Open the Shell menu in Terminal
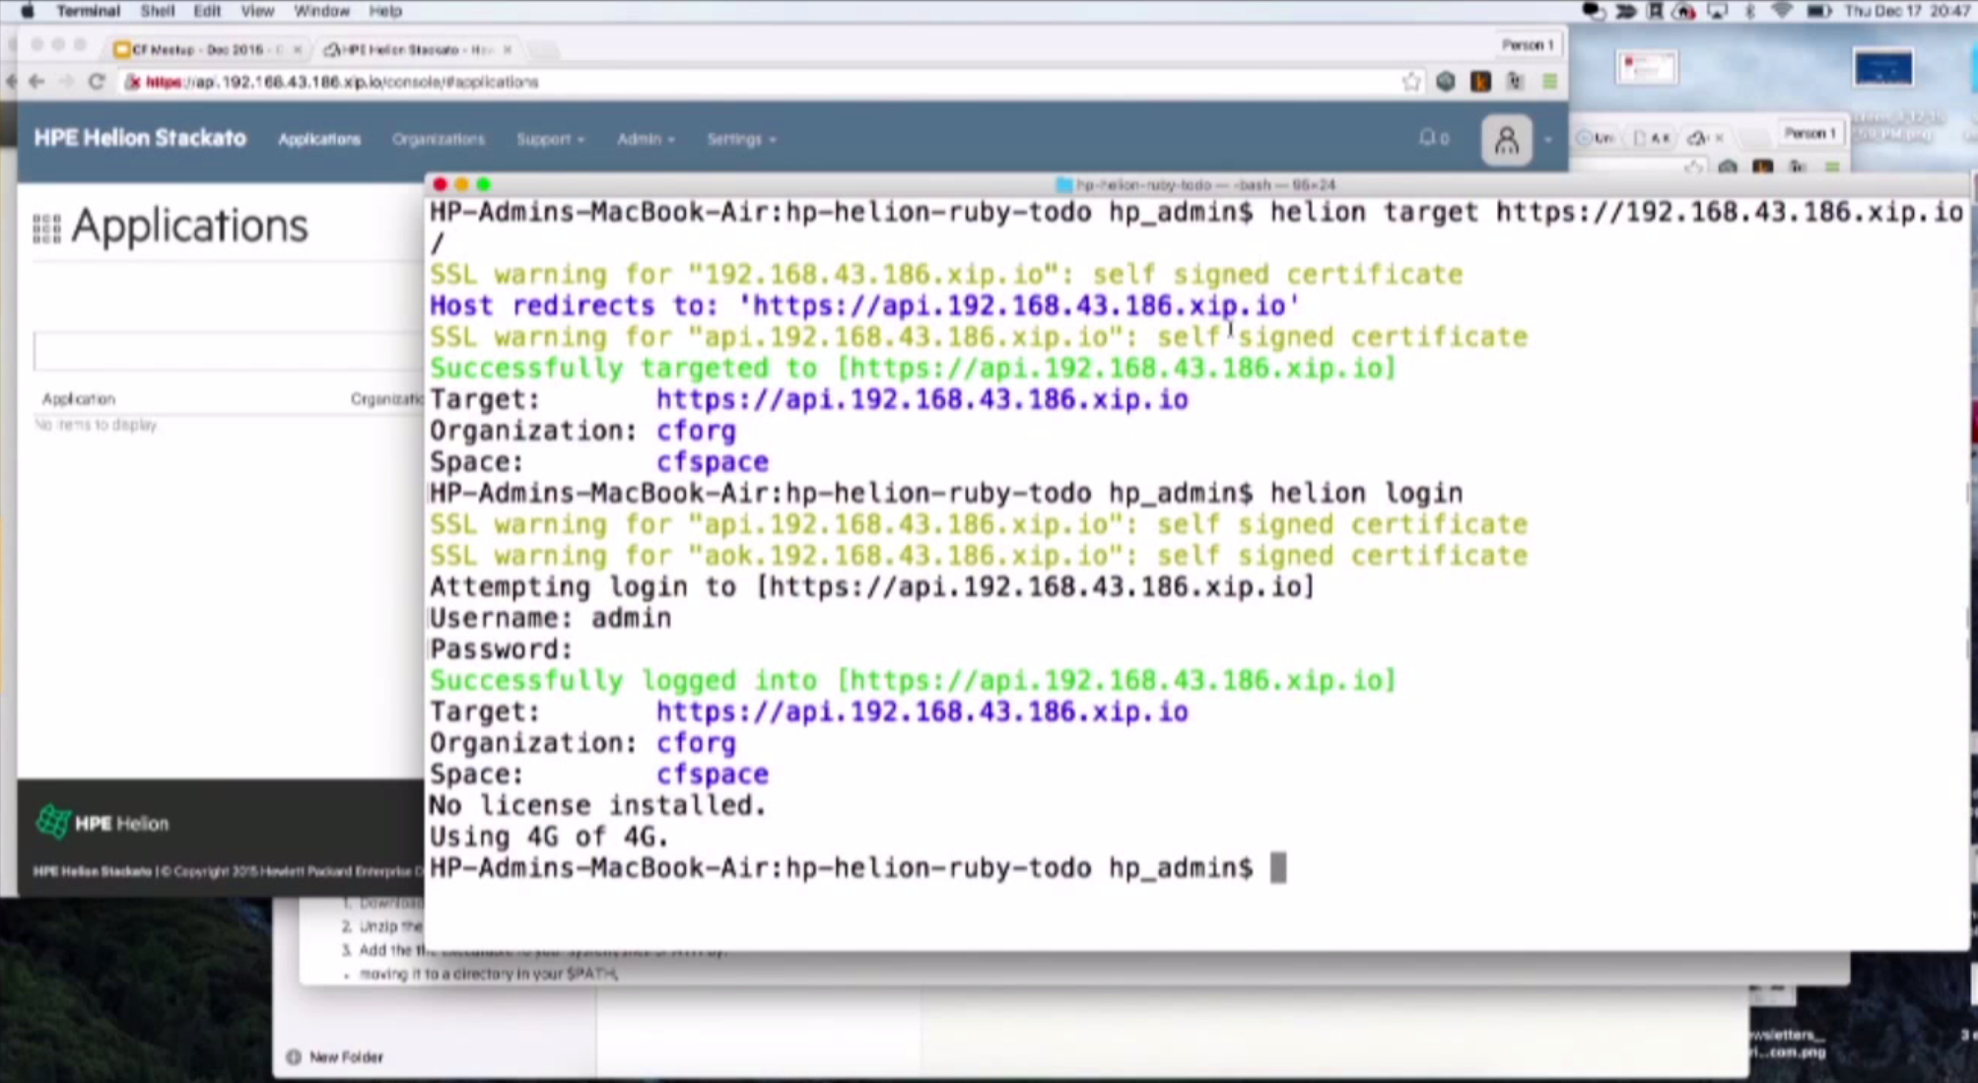 [157, 11]
